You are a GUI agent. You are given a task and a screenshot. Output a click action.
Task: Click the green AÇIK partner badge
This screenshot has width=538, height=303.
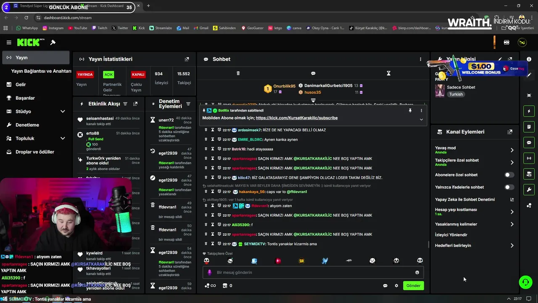(x=109, y=74)
